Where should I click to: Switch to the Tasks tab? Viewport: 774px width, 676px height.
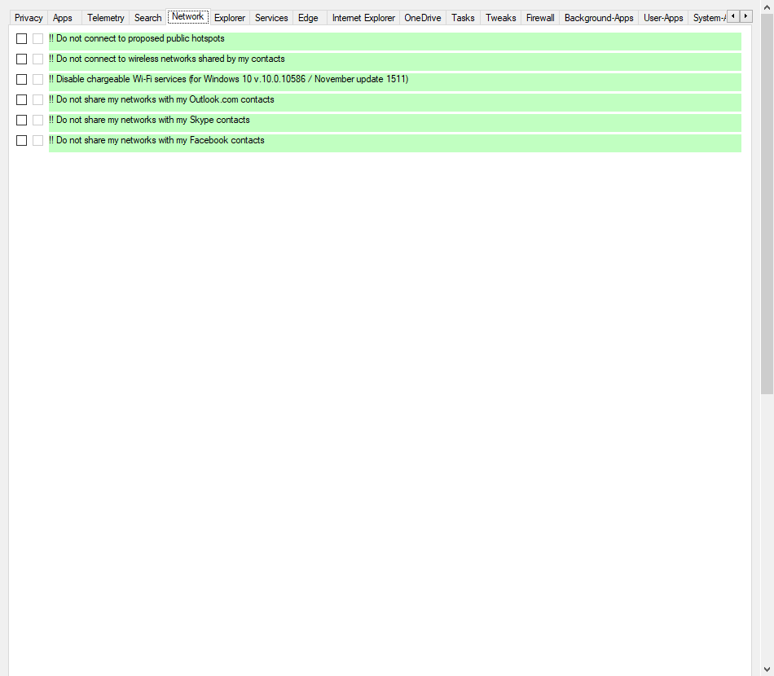(463, 18)
